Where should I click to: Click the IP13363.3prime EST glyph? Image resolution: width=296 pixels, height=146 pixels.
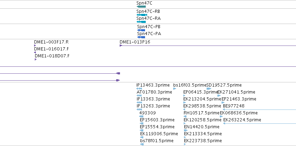[x=139, y=103]
